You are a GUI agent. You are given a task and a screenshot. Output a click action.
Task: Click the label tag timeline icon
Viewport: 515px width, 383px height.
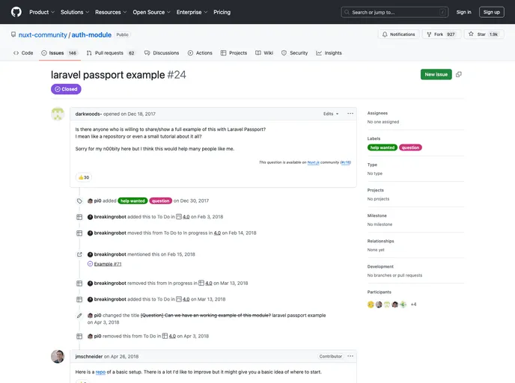tap(79, 201)
